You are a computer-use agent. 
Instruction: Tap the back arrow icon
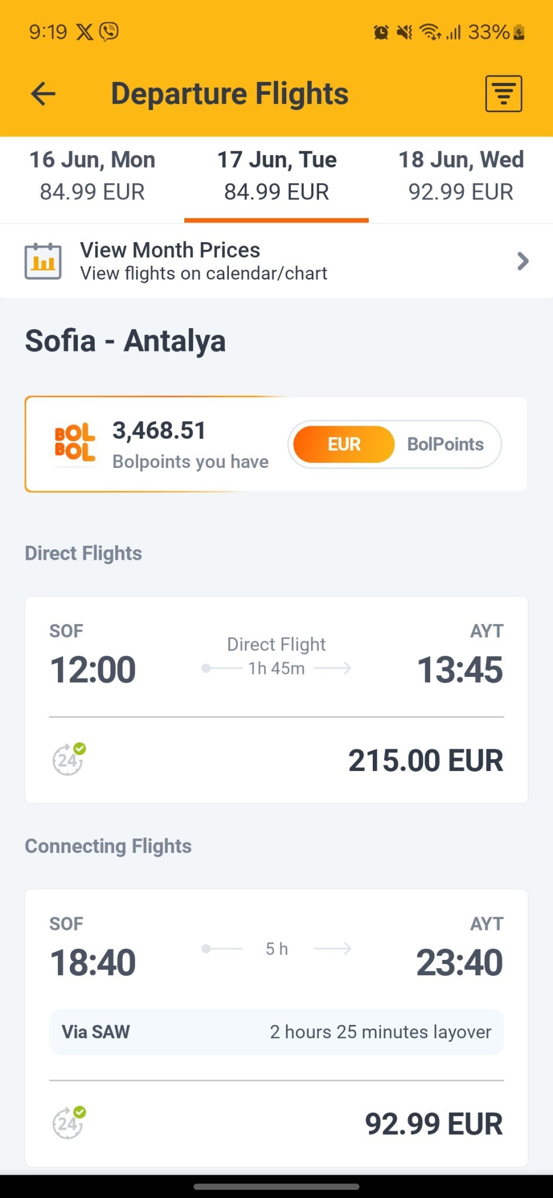(43, 94)
